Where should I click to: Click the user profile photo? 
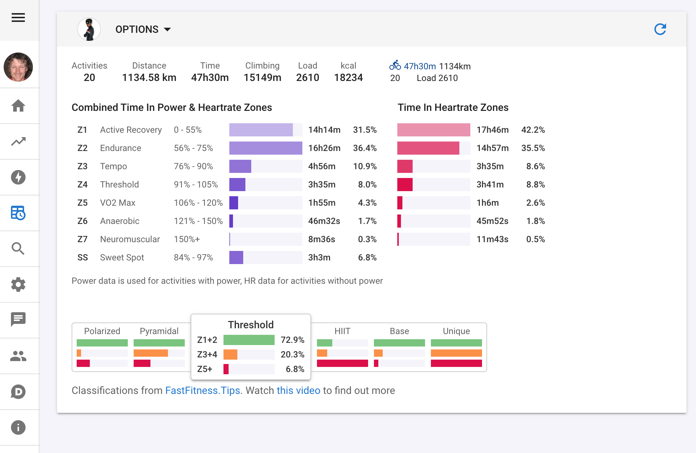coord(18,67)
